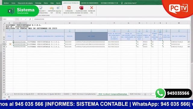Add a new sheet with the plus button
The width and height of the screenshot is (193, 109).
tap(145, 94)
